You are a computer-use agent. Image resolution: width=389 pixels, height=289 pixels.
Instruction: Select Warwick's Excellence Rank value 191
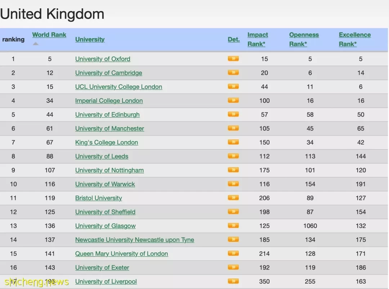[361, 184]
